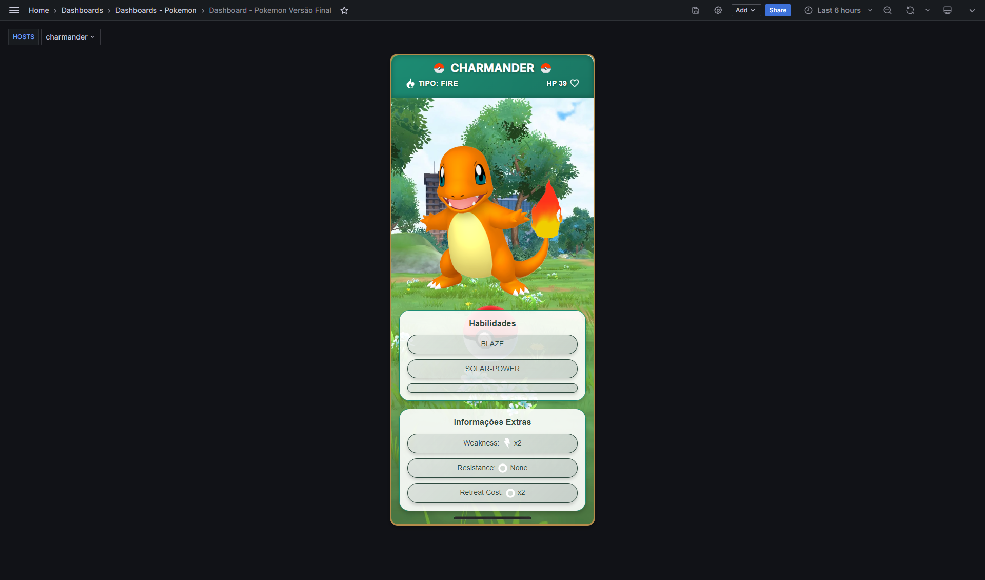Click the dark bar at card bottom
This screenshot has width=985, height=580.
tap(493, 518)
